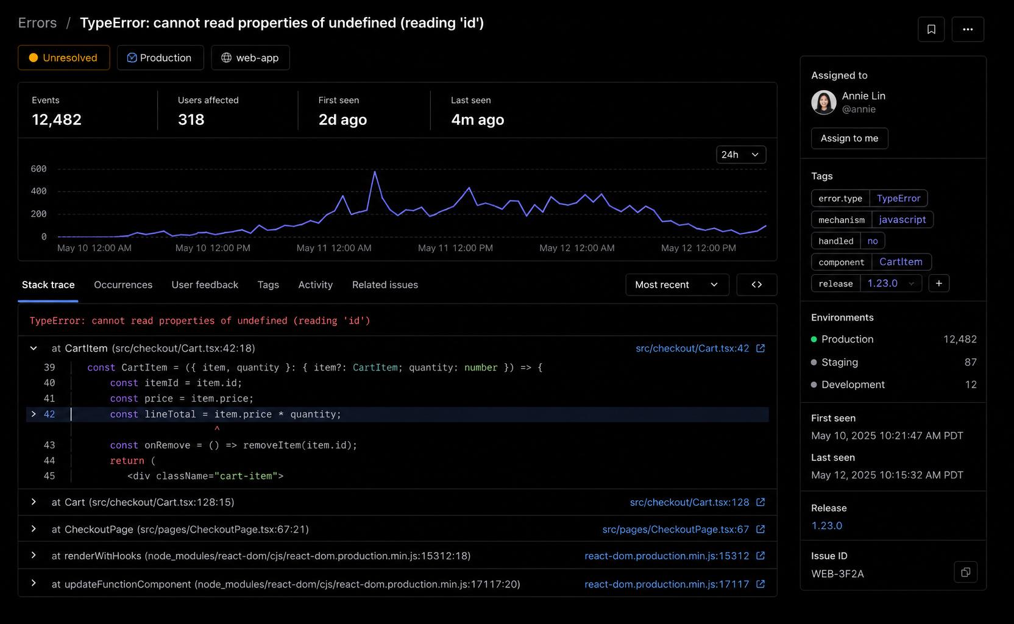Click the Production environment chip
This screenshot has height=624, width=1014.
click(160, 58)
